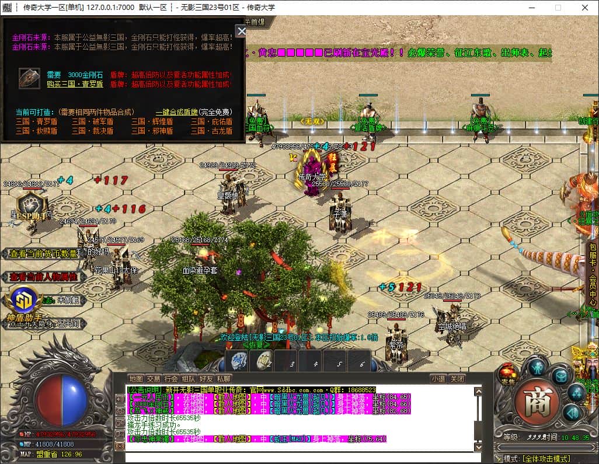This screenshot has width=599, height=464.
Task: Focus the chat input field
Action: point(303,458)
